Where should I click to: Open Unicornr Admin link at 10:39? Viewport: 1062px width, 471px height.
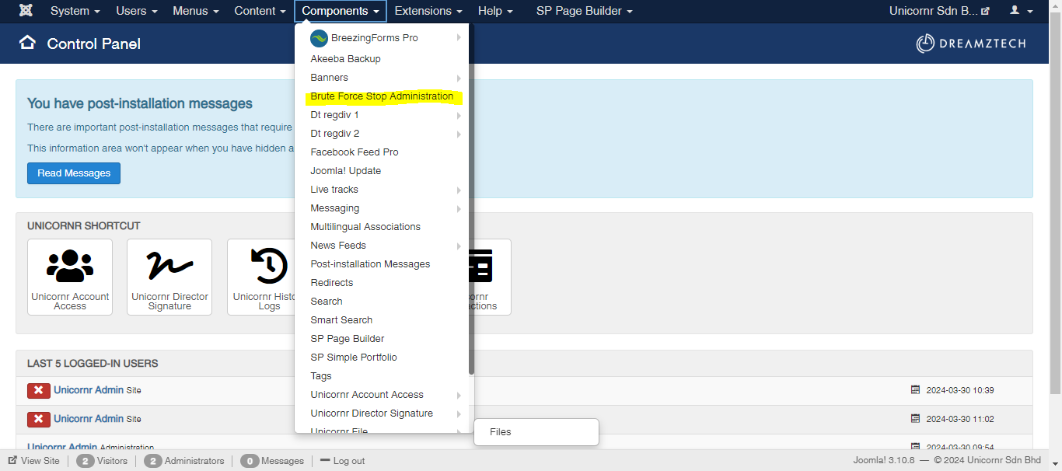coord(89,390)
